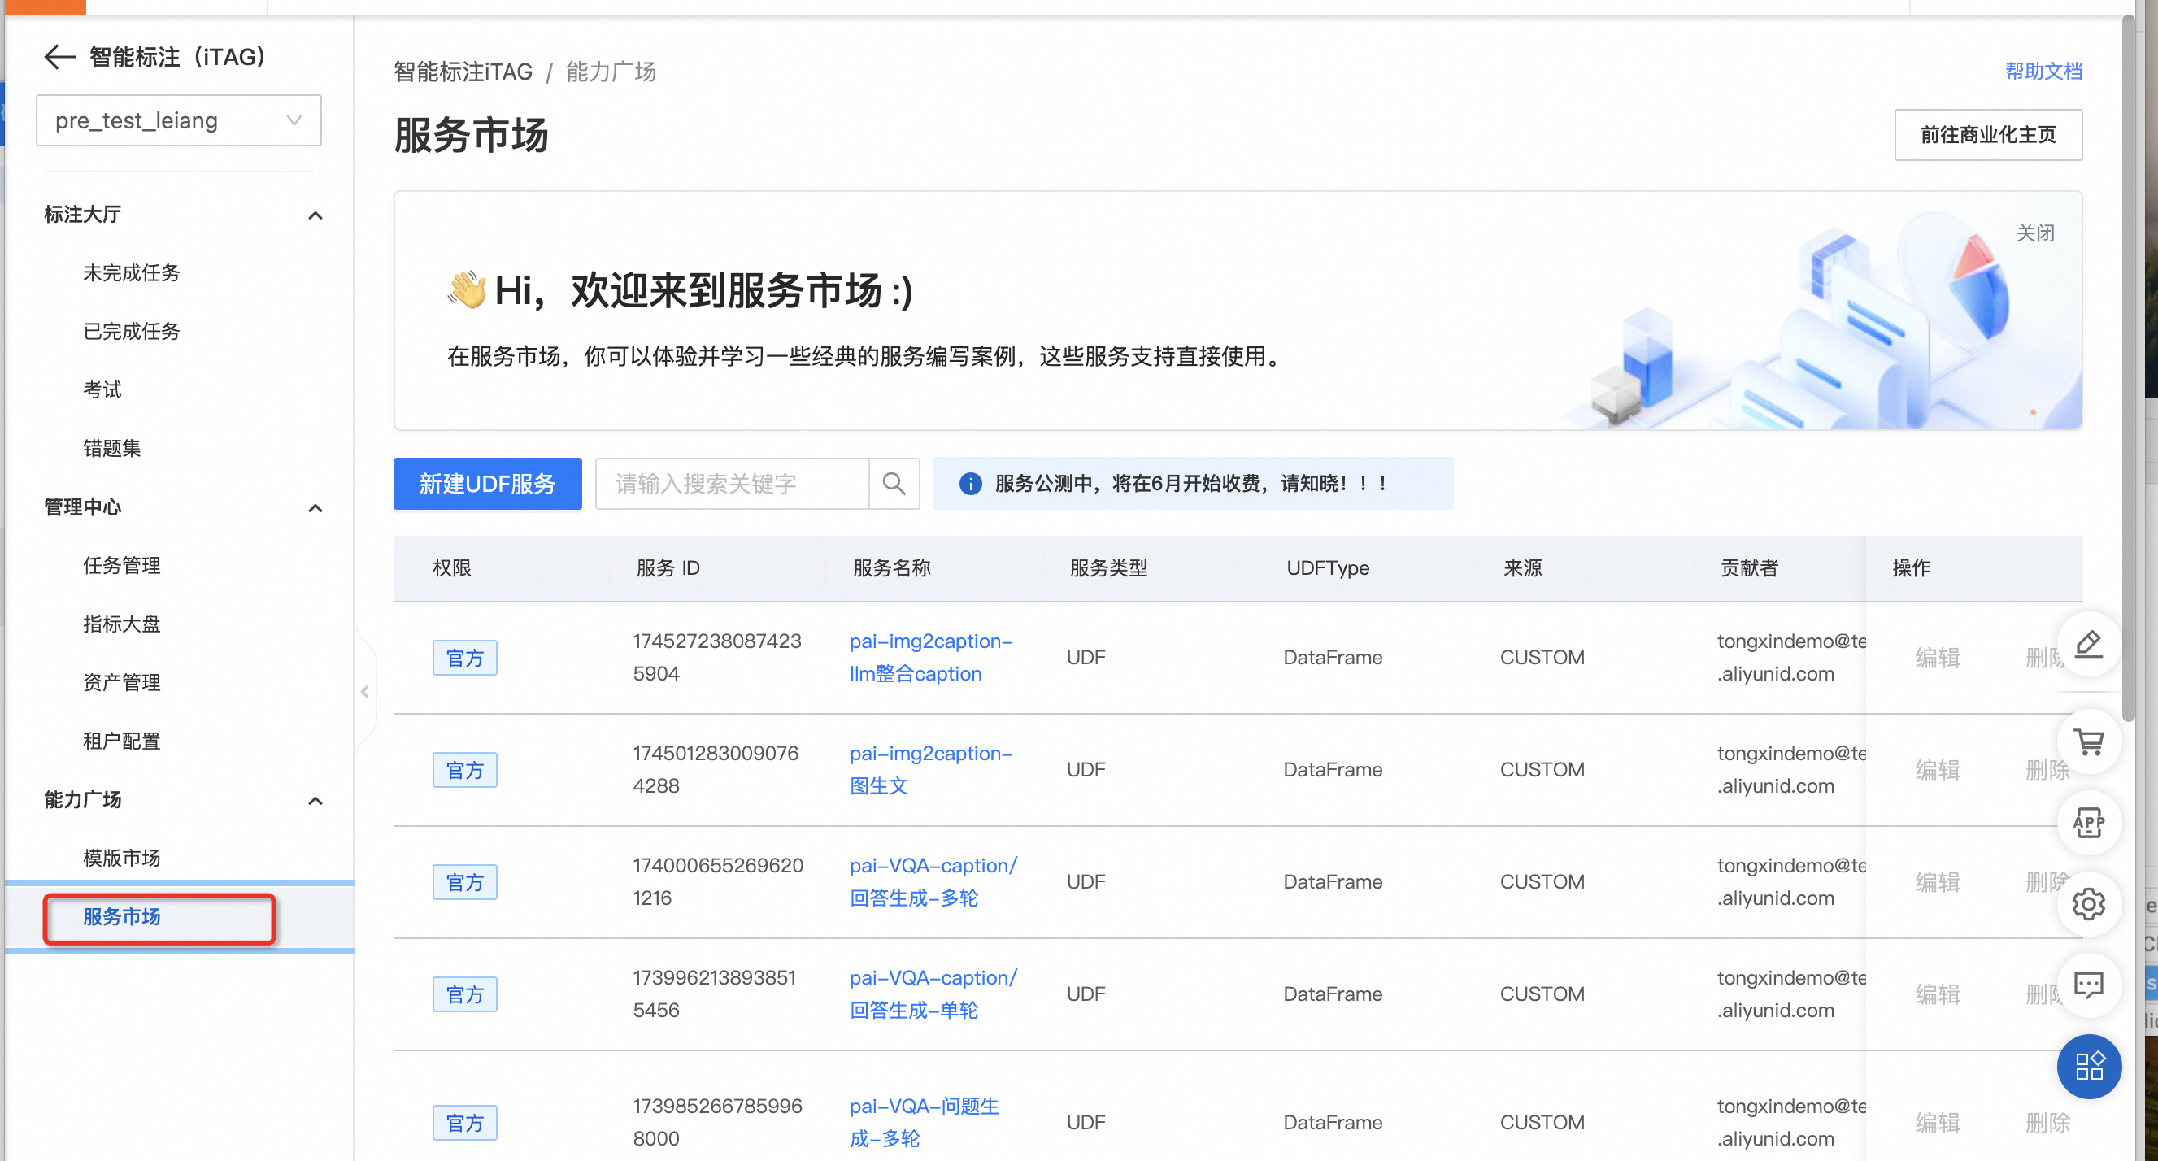This screenshot has width=2158, height=1161.
Task: Collapse the 管理中心 section
Action: click(x=315, y=507)
